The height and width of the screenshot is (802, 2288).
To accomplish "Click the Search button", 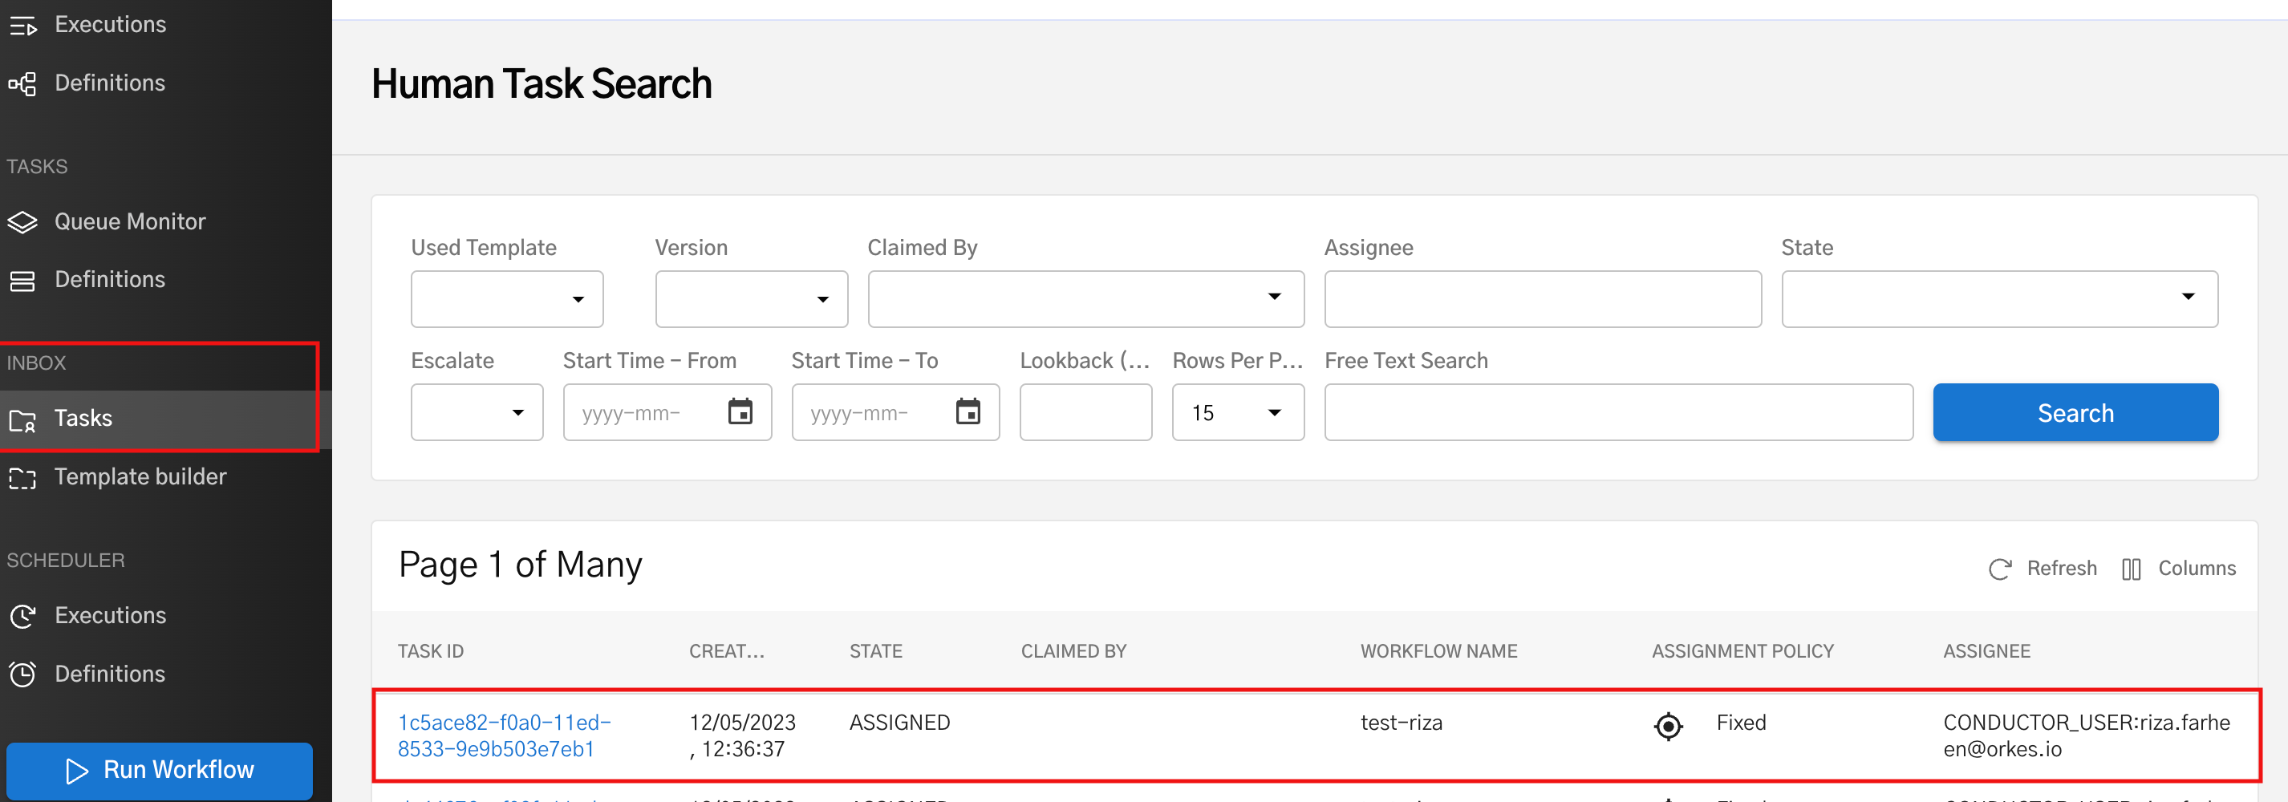I will [x=2075, y=411].
